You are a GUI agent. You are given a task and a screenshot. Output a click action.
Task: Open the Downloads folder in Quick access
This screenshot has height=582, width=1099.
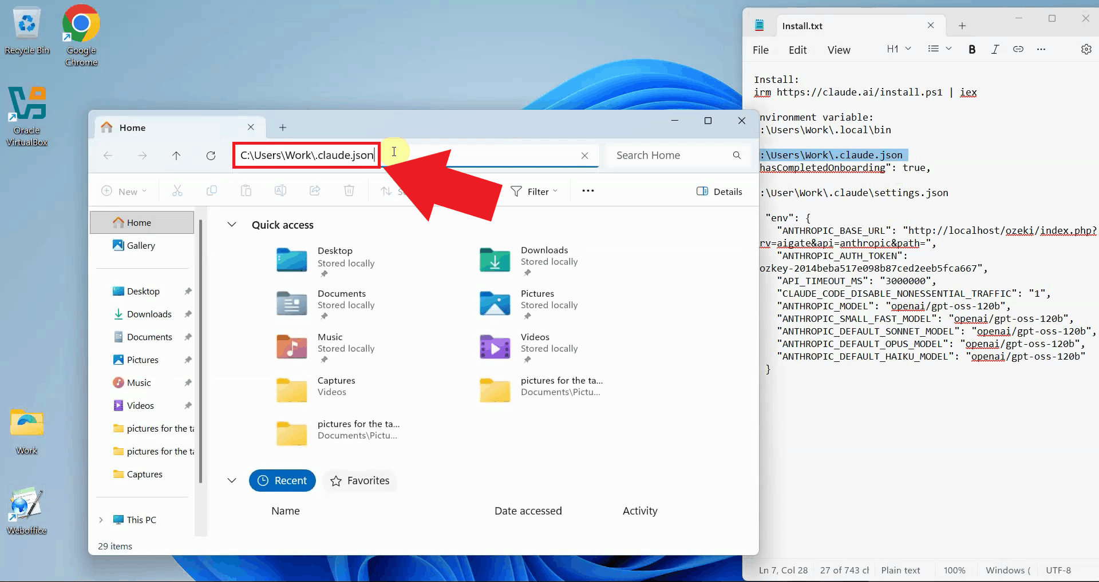tap(495, 260)
